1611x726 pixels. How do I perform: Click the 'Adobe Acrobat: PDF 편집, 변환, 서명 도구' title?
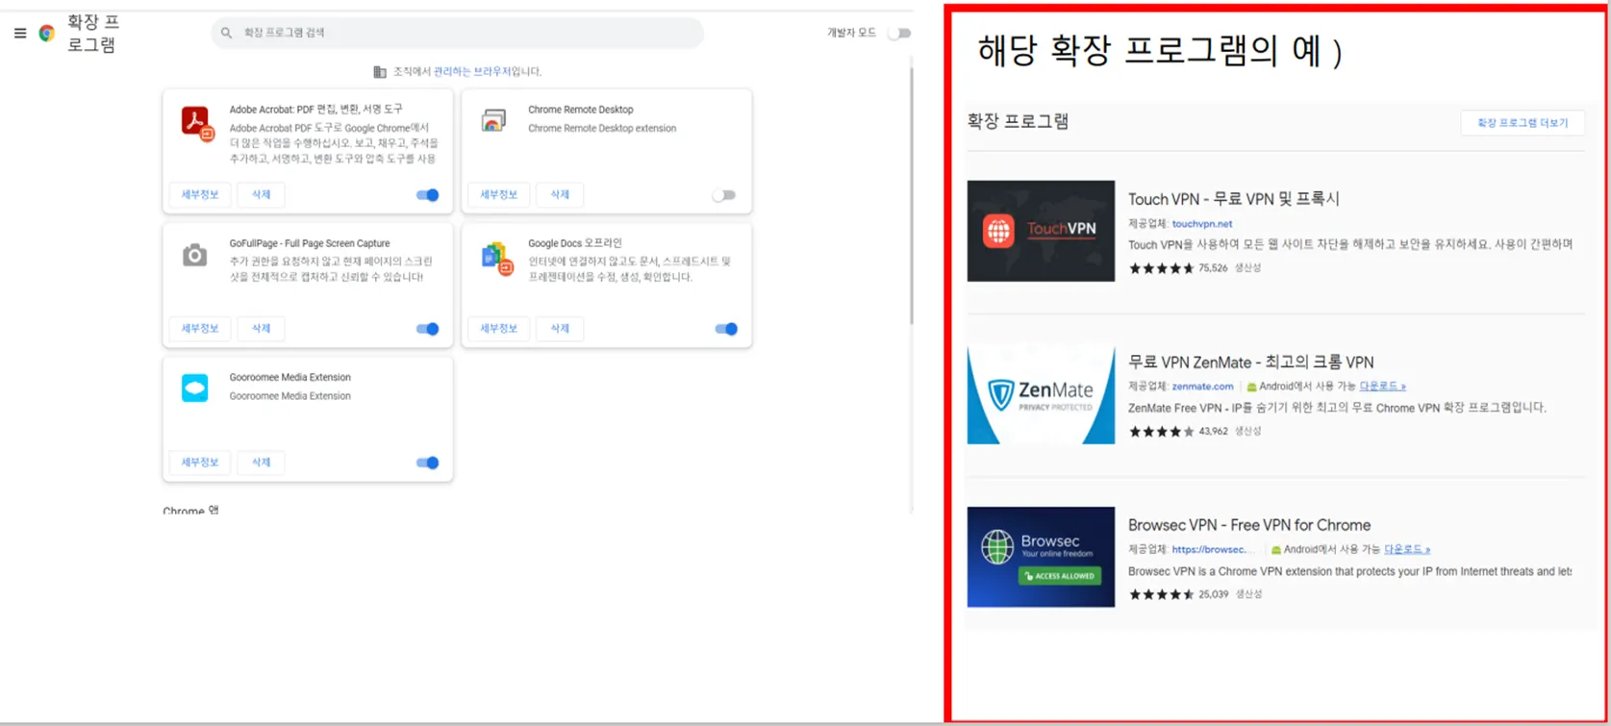tap(315, 110)
